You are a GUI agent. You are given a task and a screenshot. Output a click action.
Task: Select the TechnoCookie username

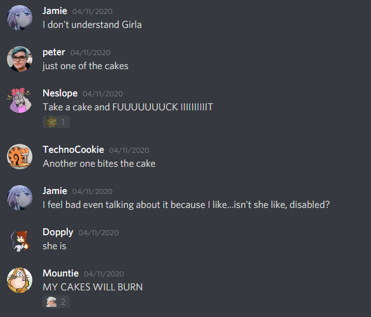click(74, 150)
